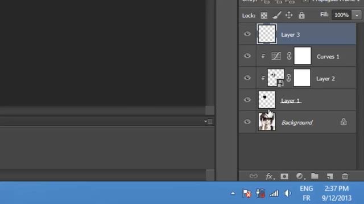Click the Create new group folder icon
The width and height of the screenshot is (364, 204).
pyautogui.click(x=315, y=176)
